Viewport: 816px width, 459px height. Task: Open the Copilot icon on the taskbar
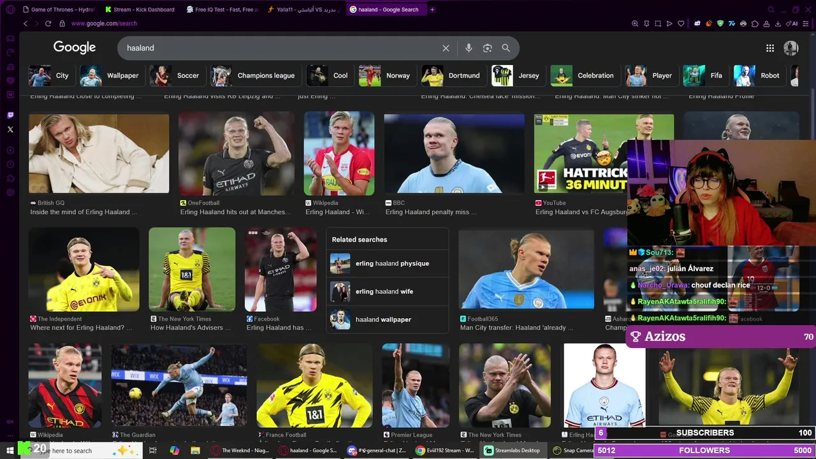click(x=175, y=451)
